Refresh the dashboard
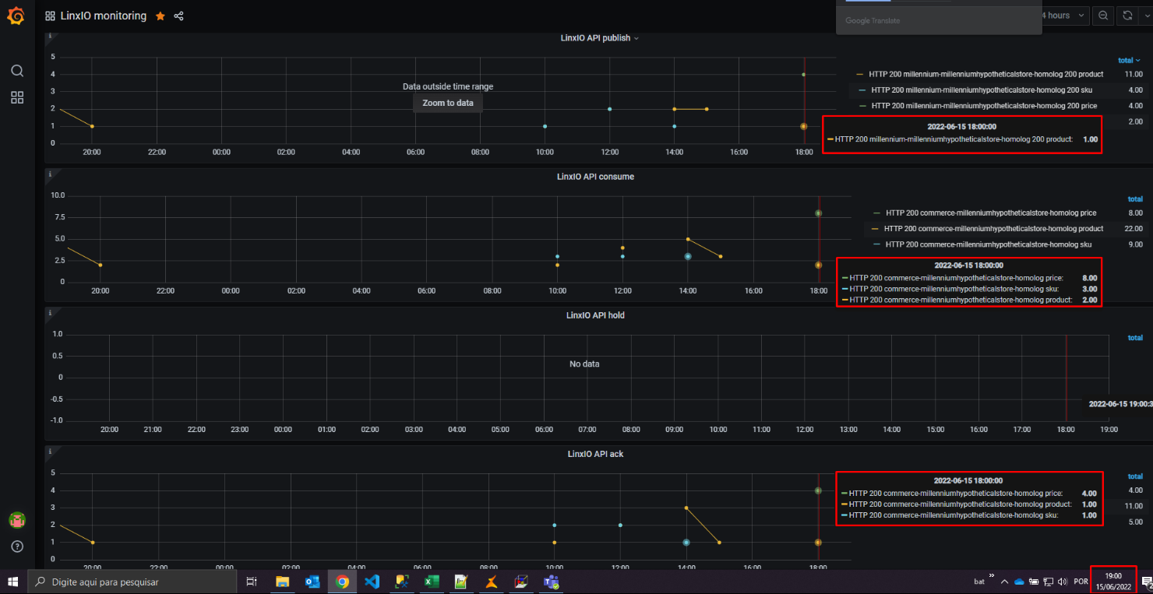Screen dimensions: 1153x594 [1127, 16]
